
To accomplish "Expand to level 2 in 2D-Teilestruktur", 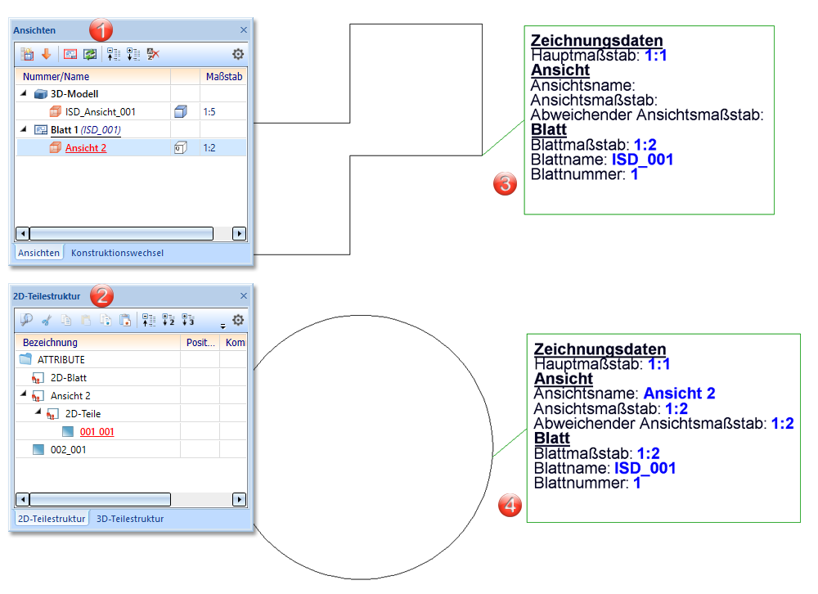I will point(168,320).
